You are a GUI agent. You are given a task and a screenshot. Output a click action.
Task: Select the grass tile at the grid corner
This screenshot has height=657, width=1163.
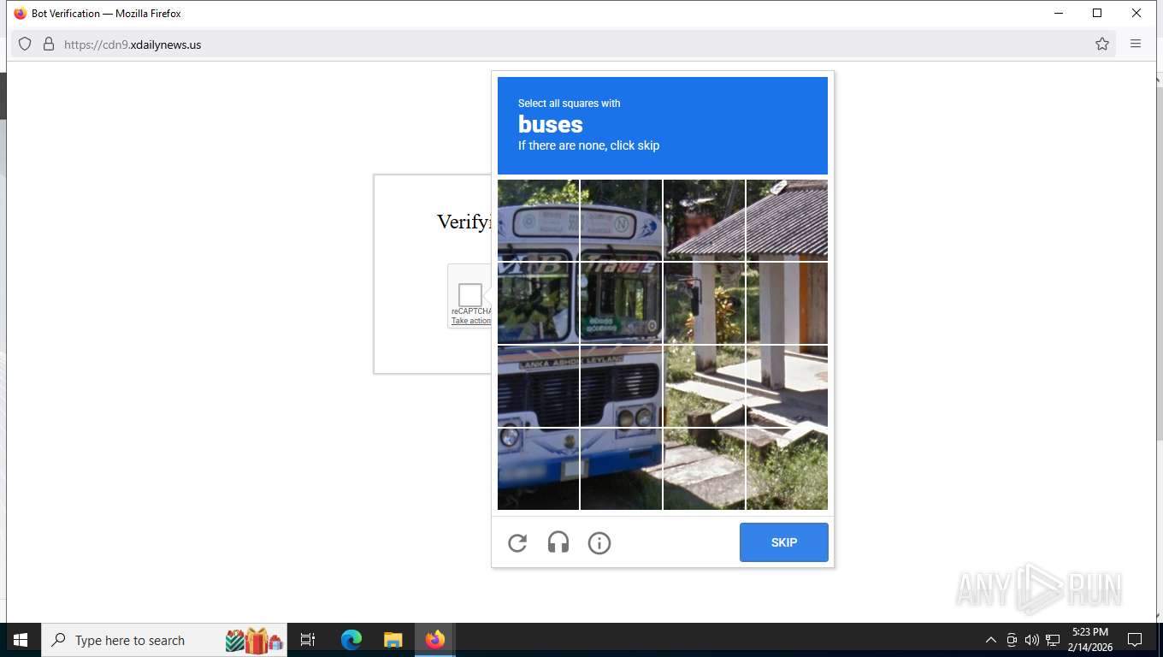click(x=787, y=469)
